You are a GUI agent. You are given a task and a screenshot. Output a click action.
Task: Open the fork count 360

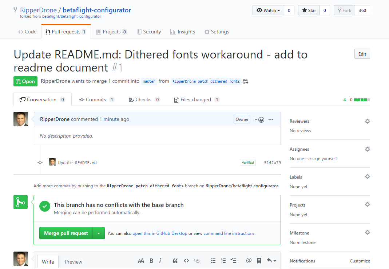pos(362,11)
